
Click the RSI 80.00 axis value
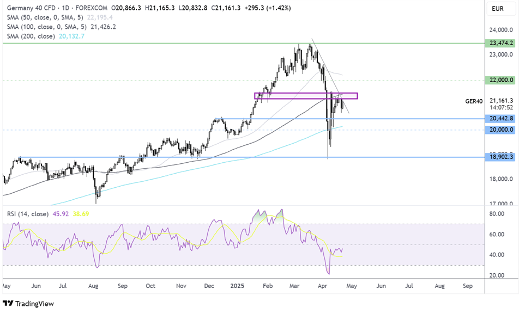(x=497, y=214)
